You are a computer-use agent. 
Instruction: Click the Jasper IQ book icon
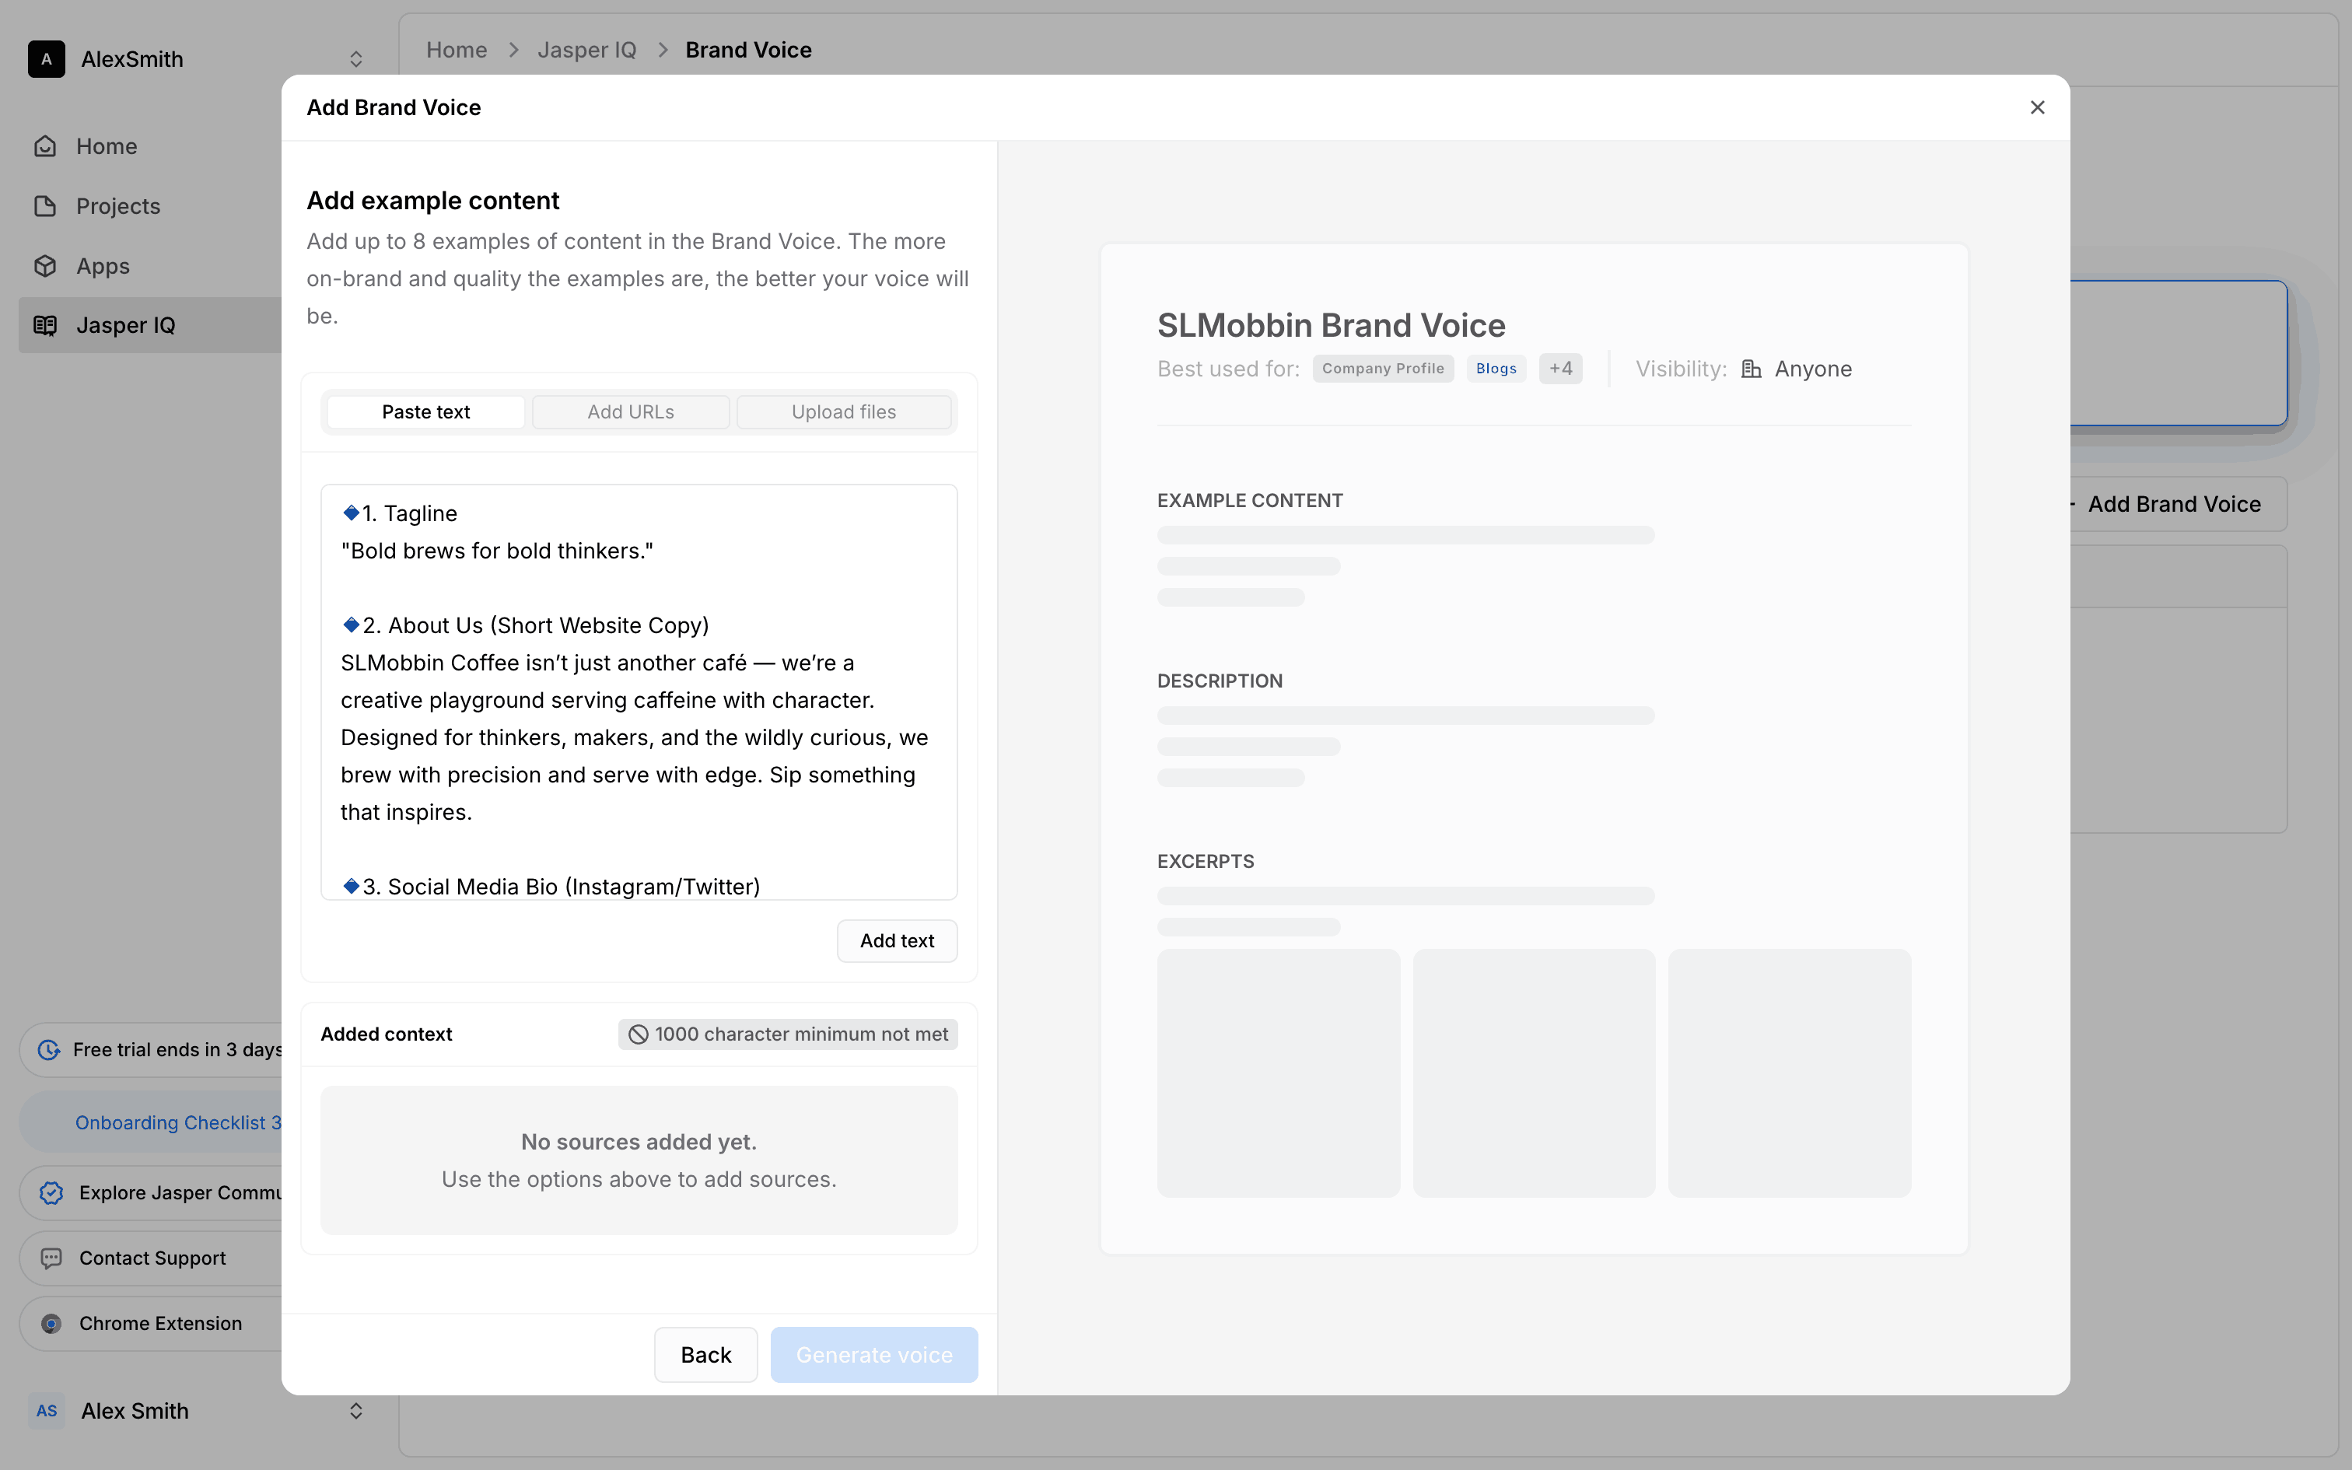(x=46, y=326)
